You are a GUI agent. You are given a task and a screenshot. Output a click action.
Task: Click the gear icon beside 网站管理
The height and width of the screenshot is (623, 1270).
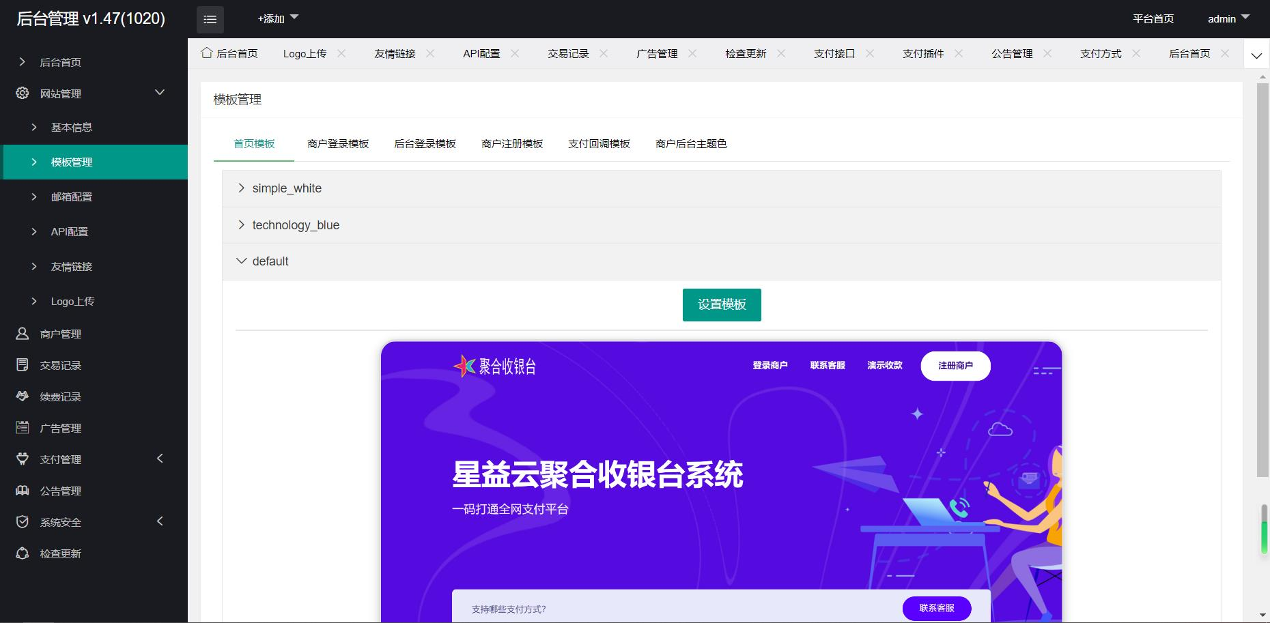coord(23,93)
